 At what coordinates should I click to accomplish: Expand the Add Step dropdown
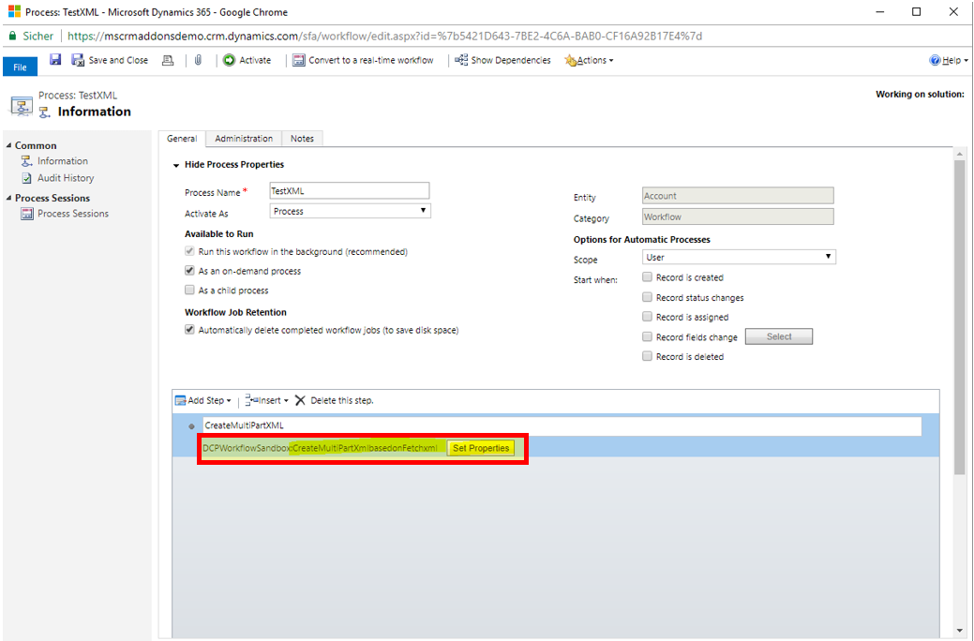click(x=203, y=400)
